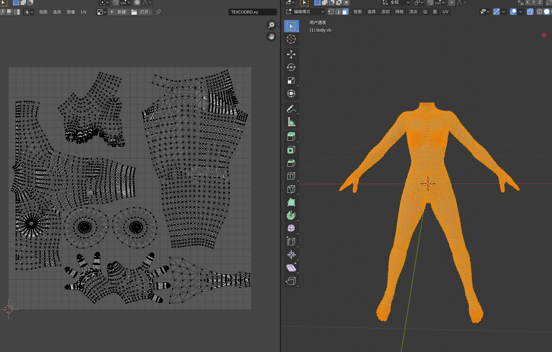Screen dimensions: 552x352
Task: Switch to wireframe viewport shading
Action: click(x=540, y=12)
